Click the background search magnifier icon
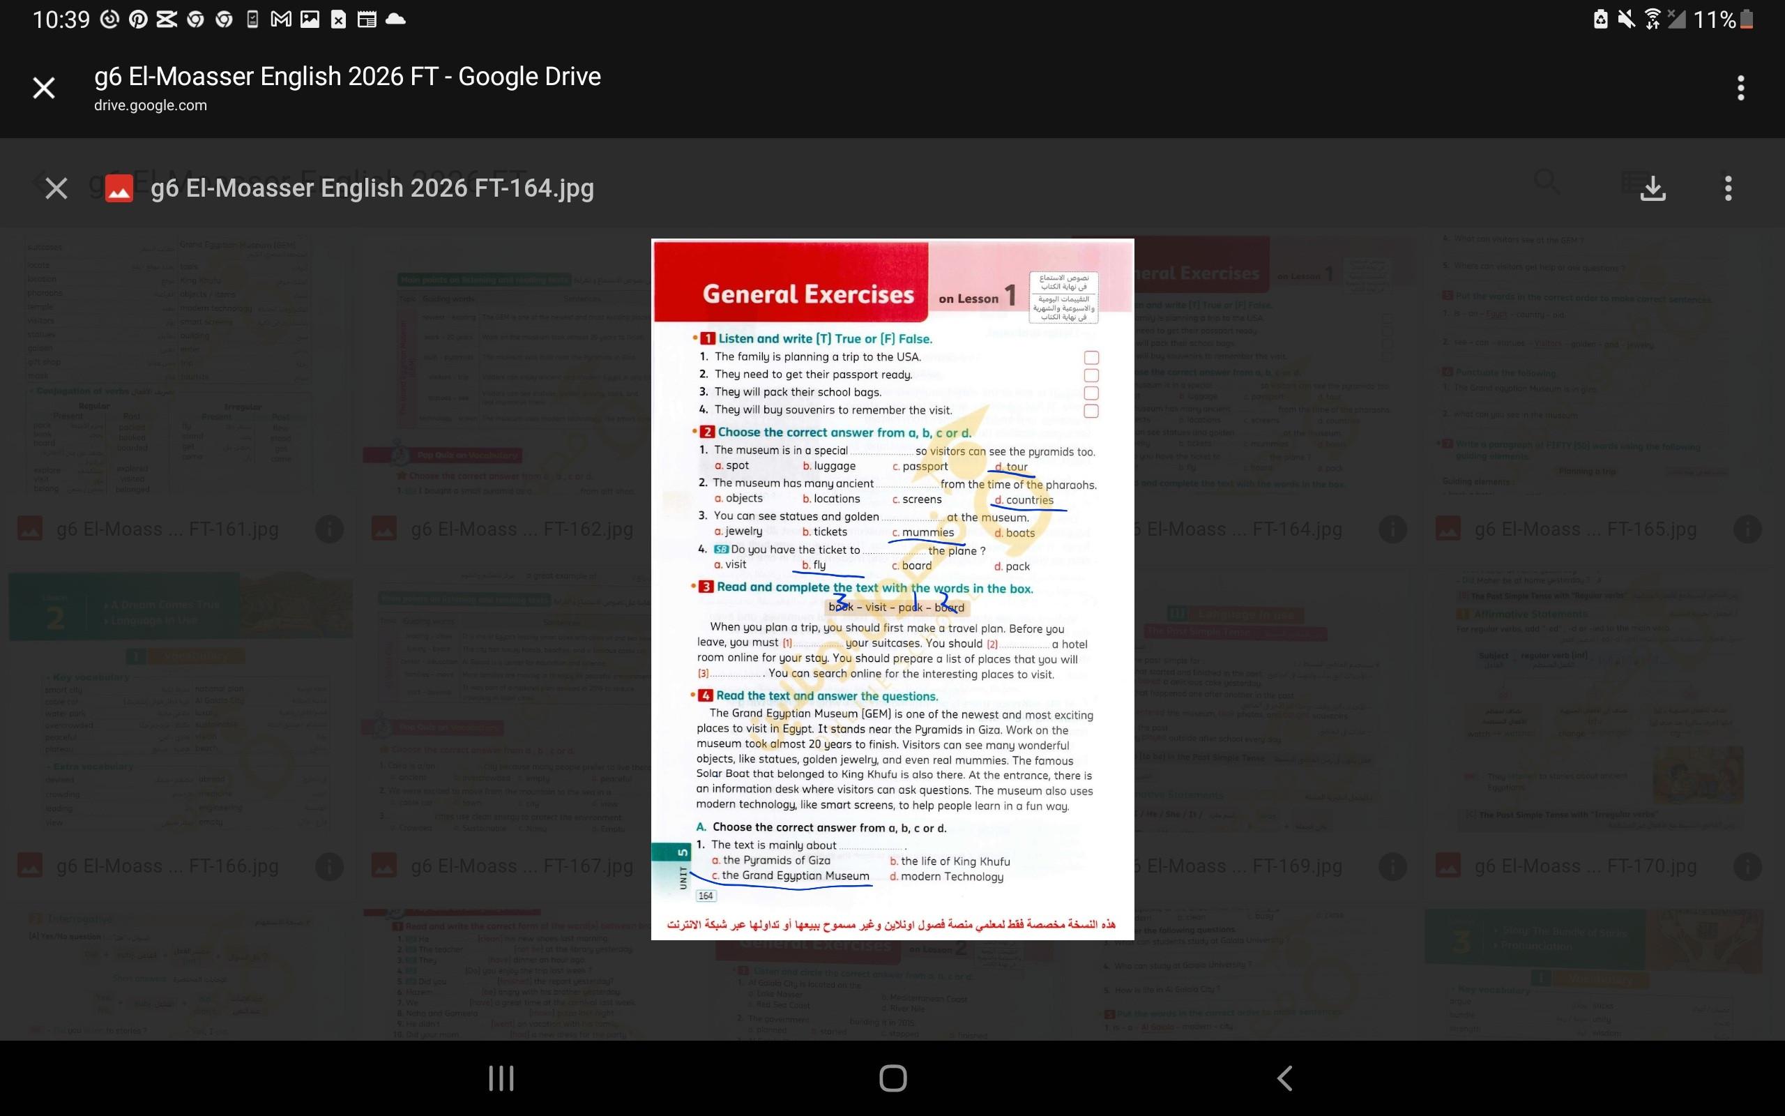The width and height of the screenshot is (1785, 1116). click(1545, 181)
